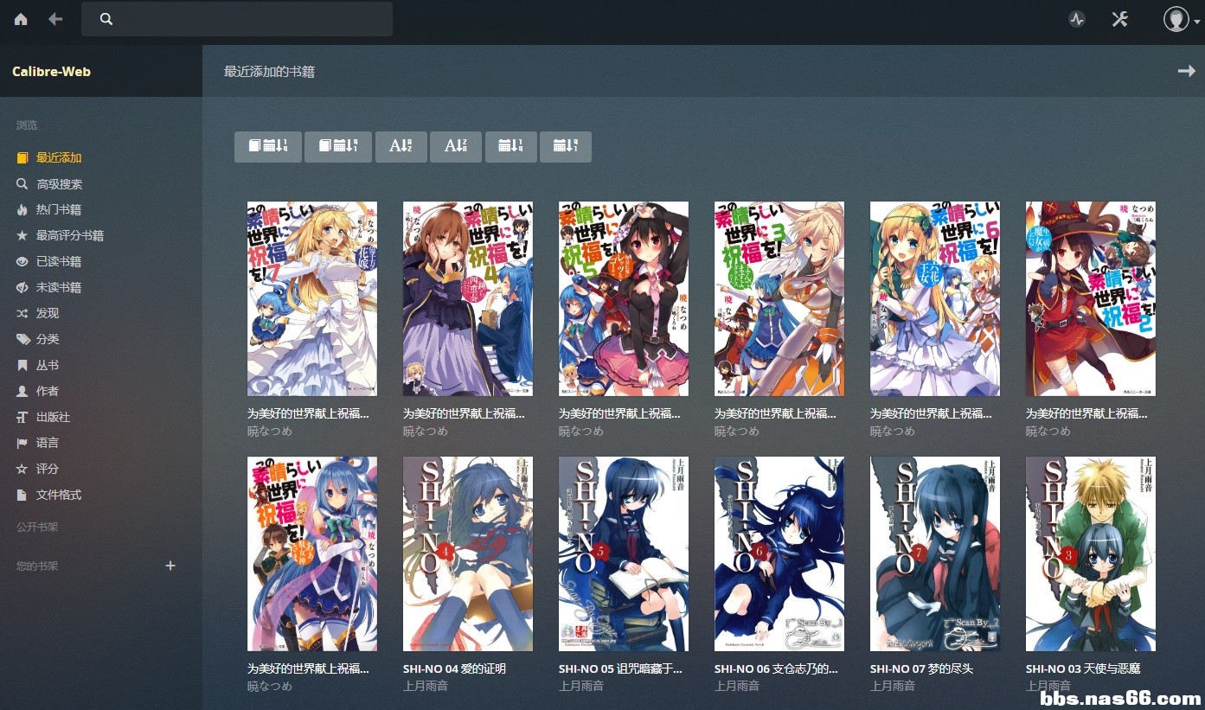The width and height of the screenshot is (1205, 710).
Task: Open the Konosuba volume 5 cover
Action: pyautogui.click(x=624, y=299)
